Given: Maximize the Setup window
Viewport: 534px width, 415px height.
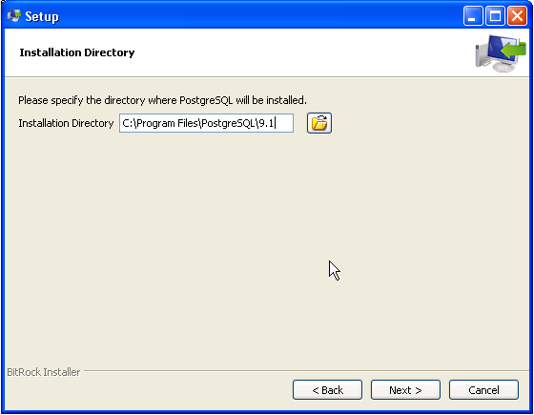Looking at the screenshot, I should [x=495, y=15].
